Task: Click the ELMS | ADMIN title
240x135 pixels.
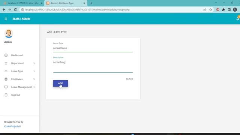Action: pos(21,19)
